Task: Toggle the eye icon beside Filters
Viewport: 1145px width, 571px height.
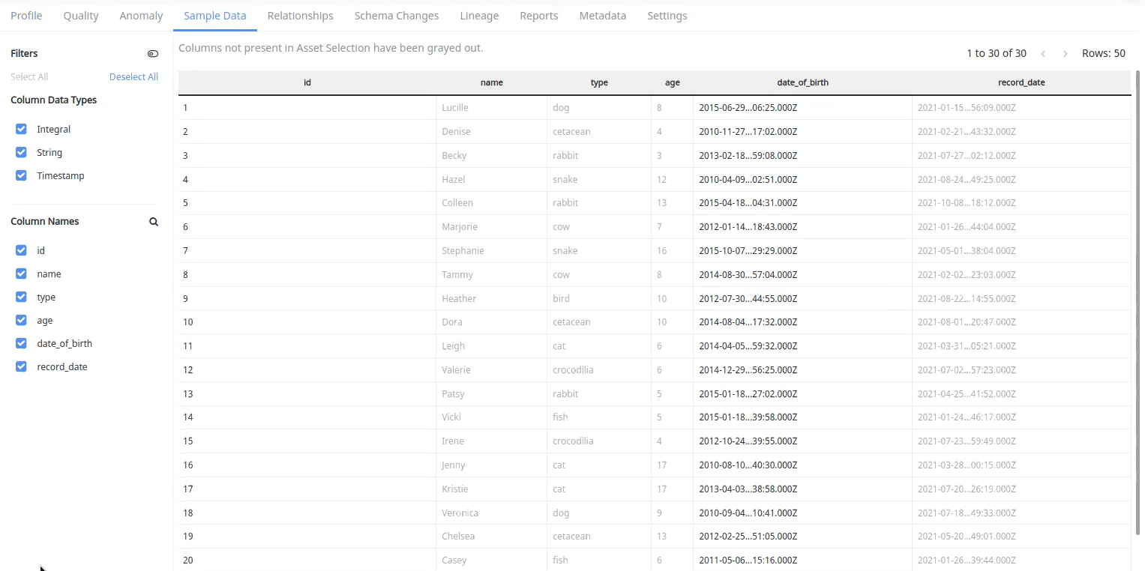Action: pos(153,53)
